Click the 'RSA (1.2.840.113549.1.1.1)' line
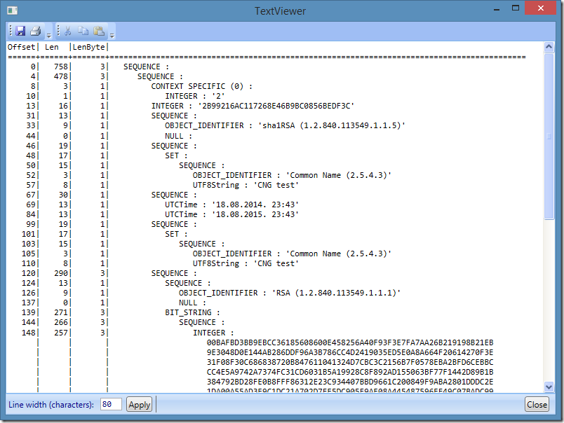Image resolution: width=564 pixels, height=423 pixels. coord(290,293)
